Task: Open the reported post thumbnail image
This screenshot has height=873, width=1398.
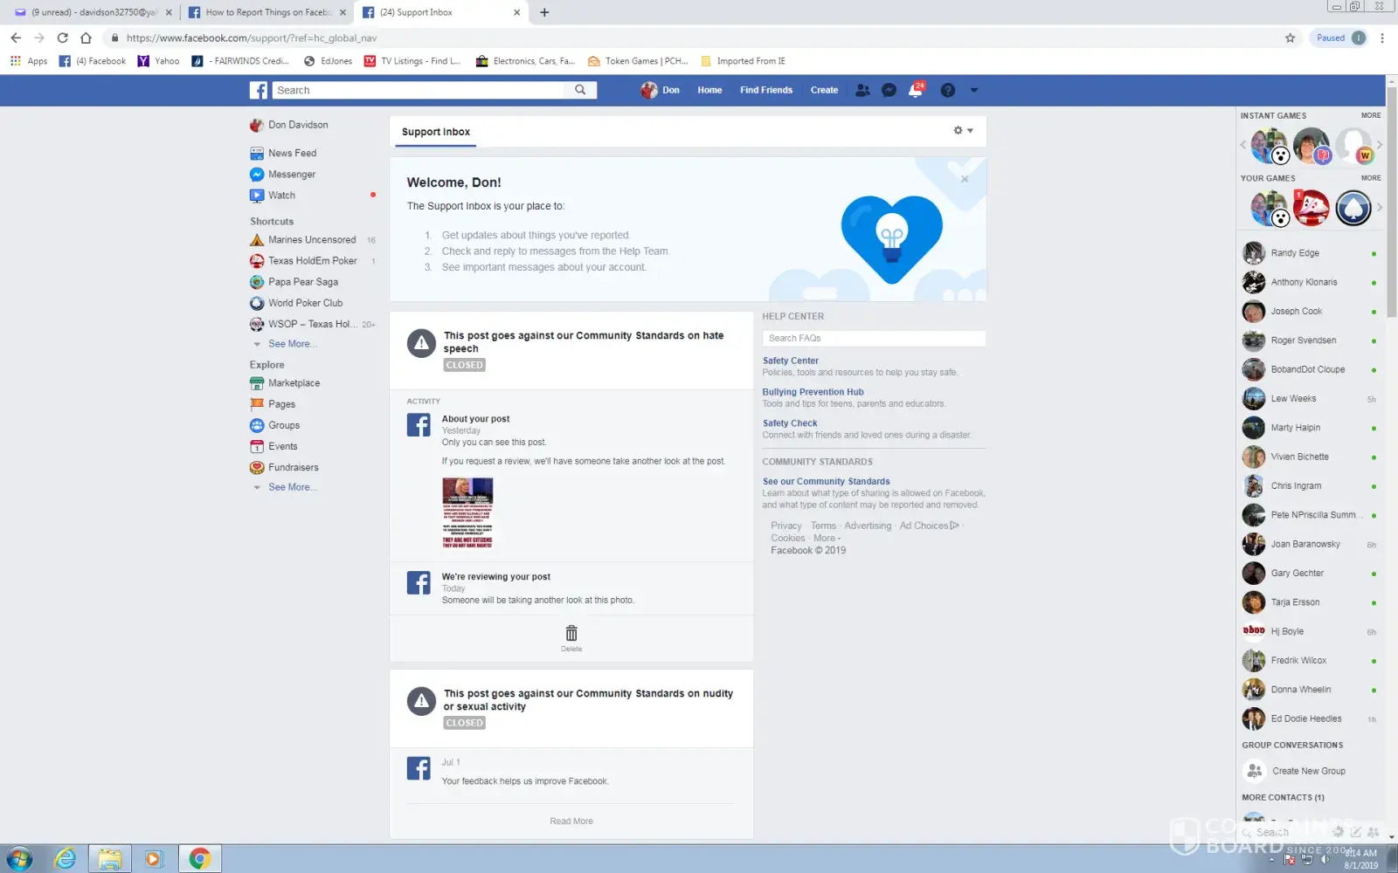Action: (467, 512)
